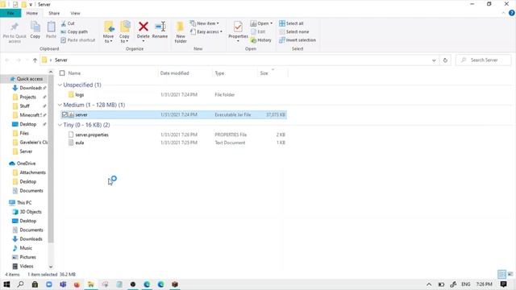
Task: Select the server.properties file
Action: pos(92,135)
